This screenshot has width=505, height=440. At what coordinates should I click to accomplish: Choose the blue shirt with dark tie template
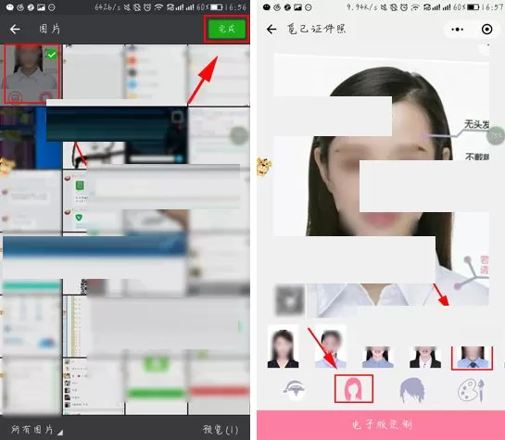pos(473,358)
